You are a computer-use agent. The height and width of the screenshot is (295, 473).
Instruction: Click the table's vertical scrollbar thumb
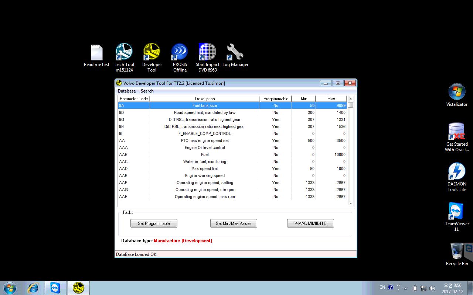[x=351, y=105]
